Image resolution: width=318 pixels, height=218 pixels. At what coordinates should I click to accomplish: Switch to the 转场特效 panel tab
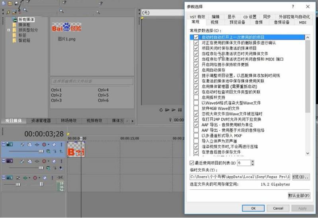point(68,121)
